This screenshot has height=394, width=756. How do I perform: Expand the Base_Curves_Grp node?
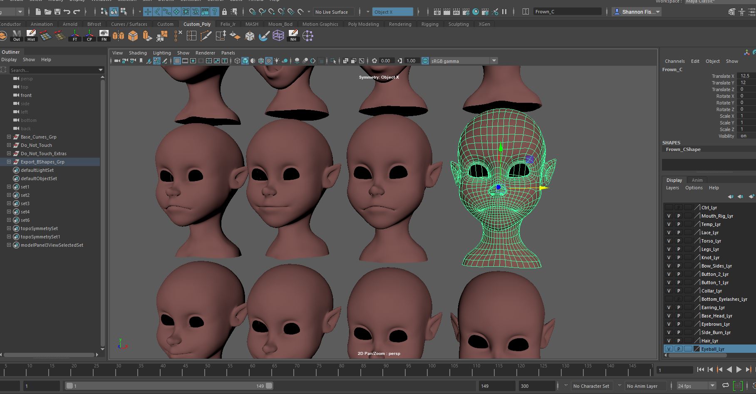coord(9,137)
